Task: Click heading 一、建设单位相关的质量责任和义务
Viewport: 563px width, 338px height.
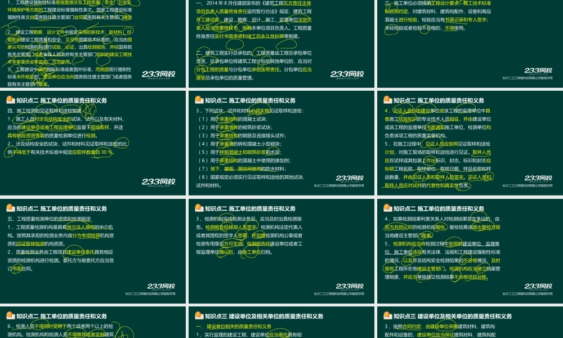Action: pos(234,327)
